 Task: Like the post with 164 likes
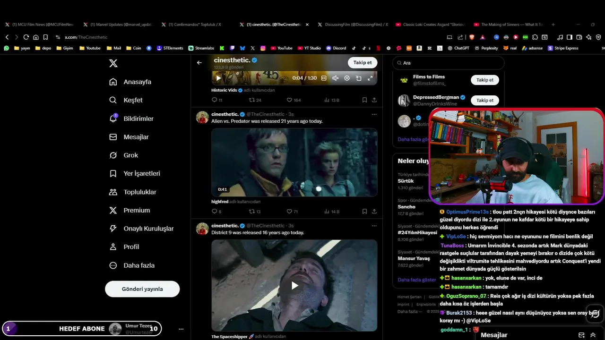coord(294,100)
